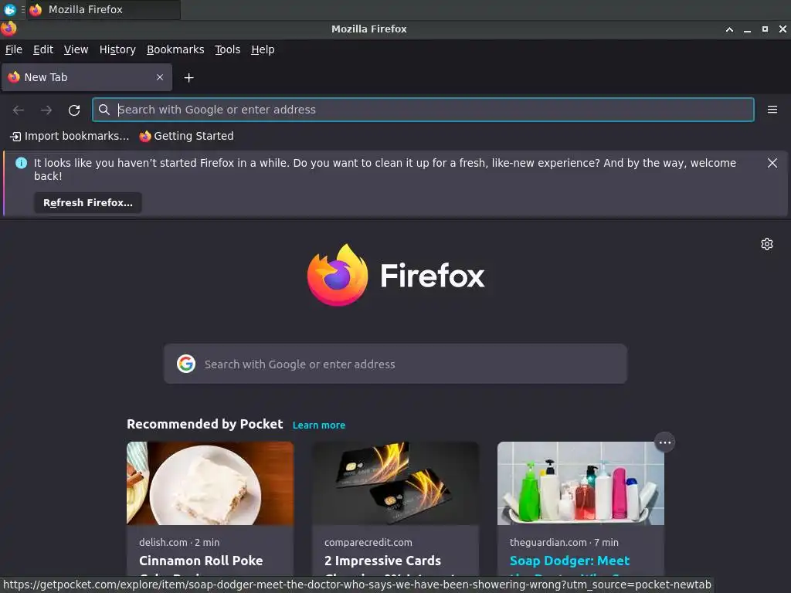Screen dimensions: 791x593
Task: Click the back navigation arrow
Action: [19, 110]
